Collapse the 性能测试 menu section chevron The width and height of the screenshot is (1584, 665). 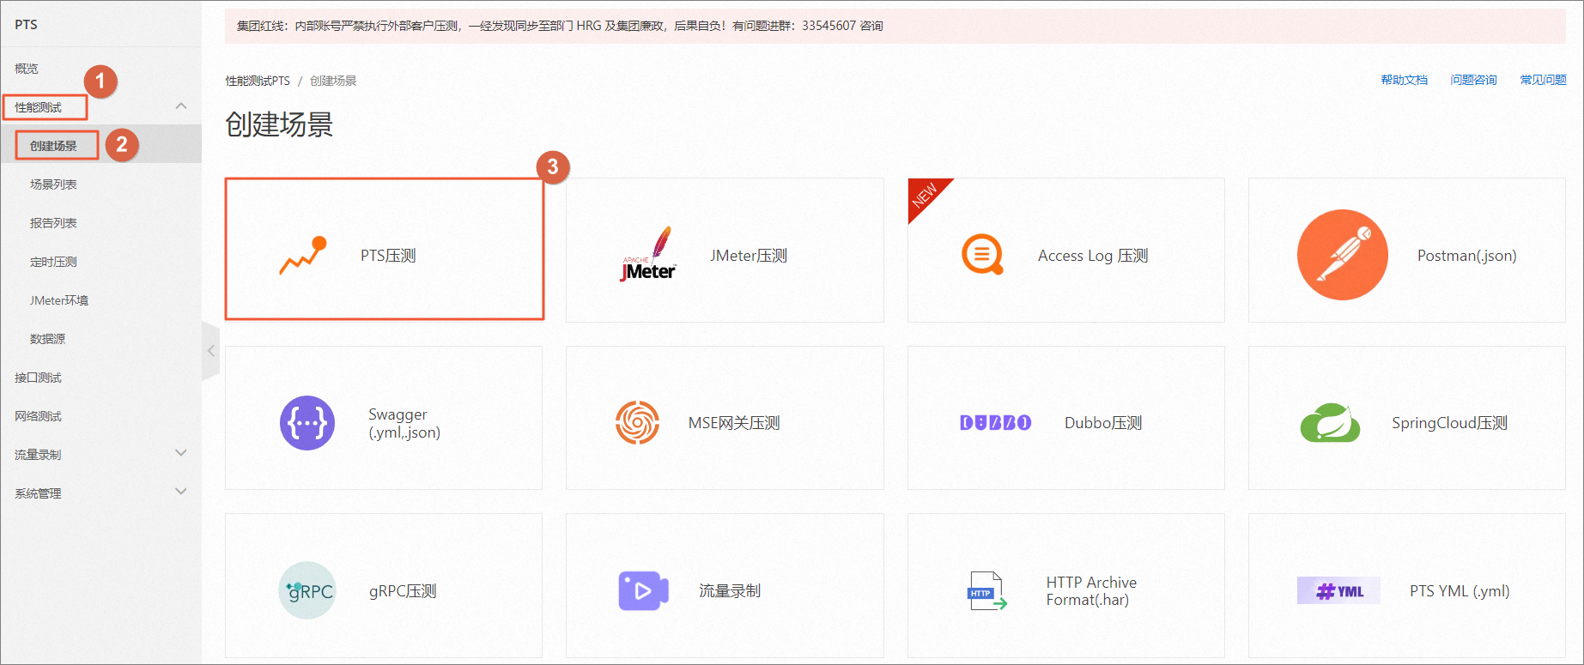pyautogui.click(x=181, y=106)
